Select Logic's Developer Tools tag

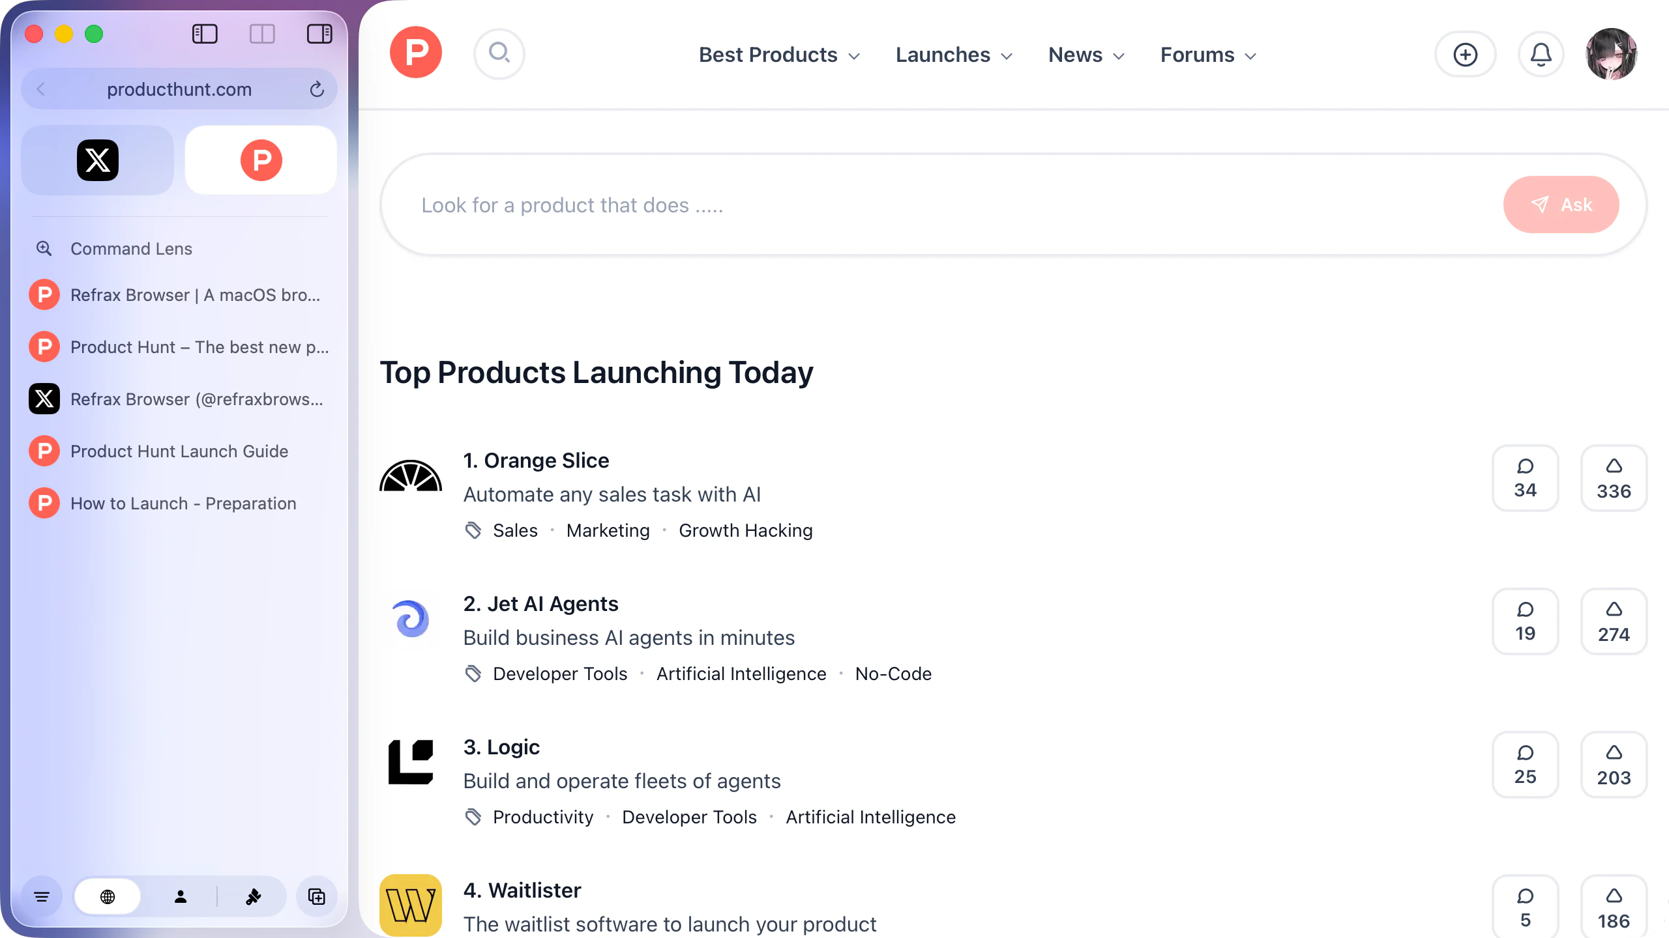689,817
